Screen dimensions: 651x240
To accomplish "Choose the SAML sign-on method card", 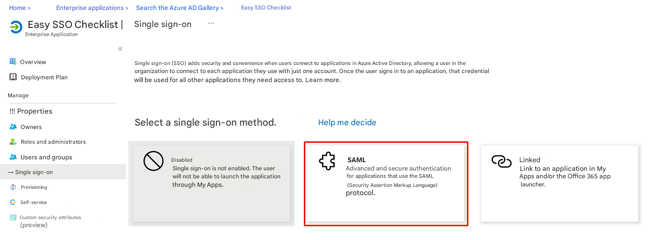I will tap(386, 184).
